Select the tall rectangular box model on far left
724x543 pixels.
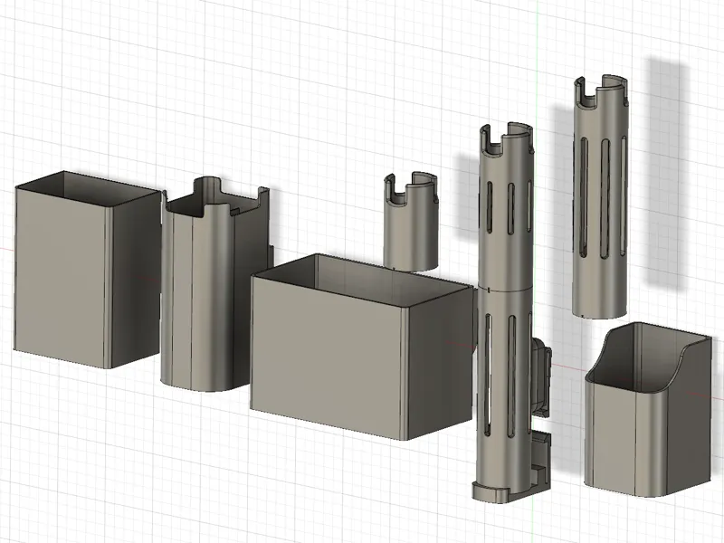(87, 270)
